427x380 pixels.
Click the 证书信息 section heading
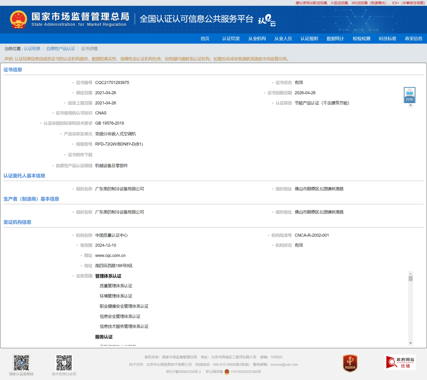coord(13,70)
